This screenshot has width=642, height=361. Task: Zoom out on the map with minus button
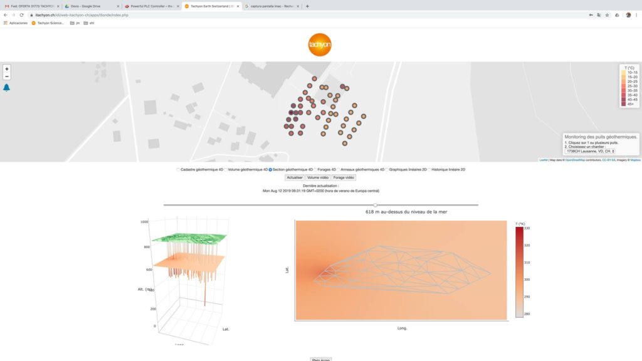(6, 76)
